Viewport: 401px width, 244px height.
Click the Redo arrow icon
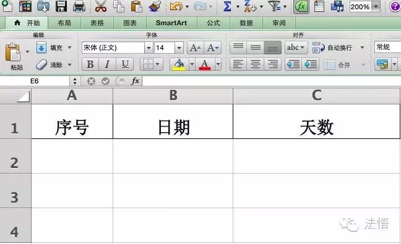point(200,6)
